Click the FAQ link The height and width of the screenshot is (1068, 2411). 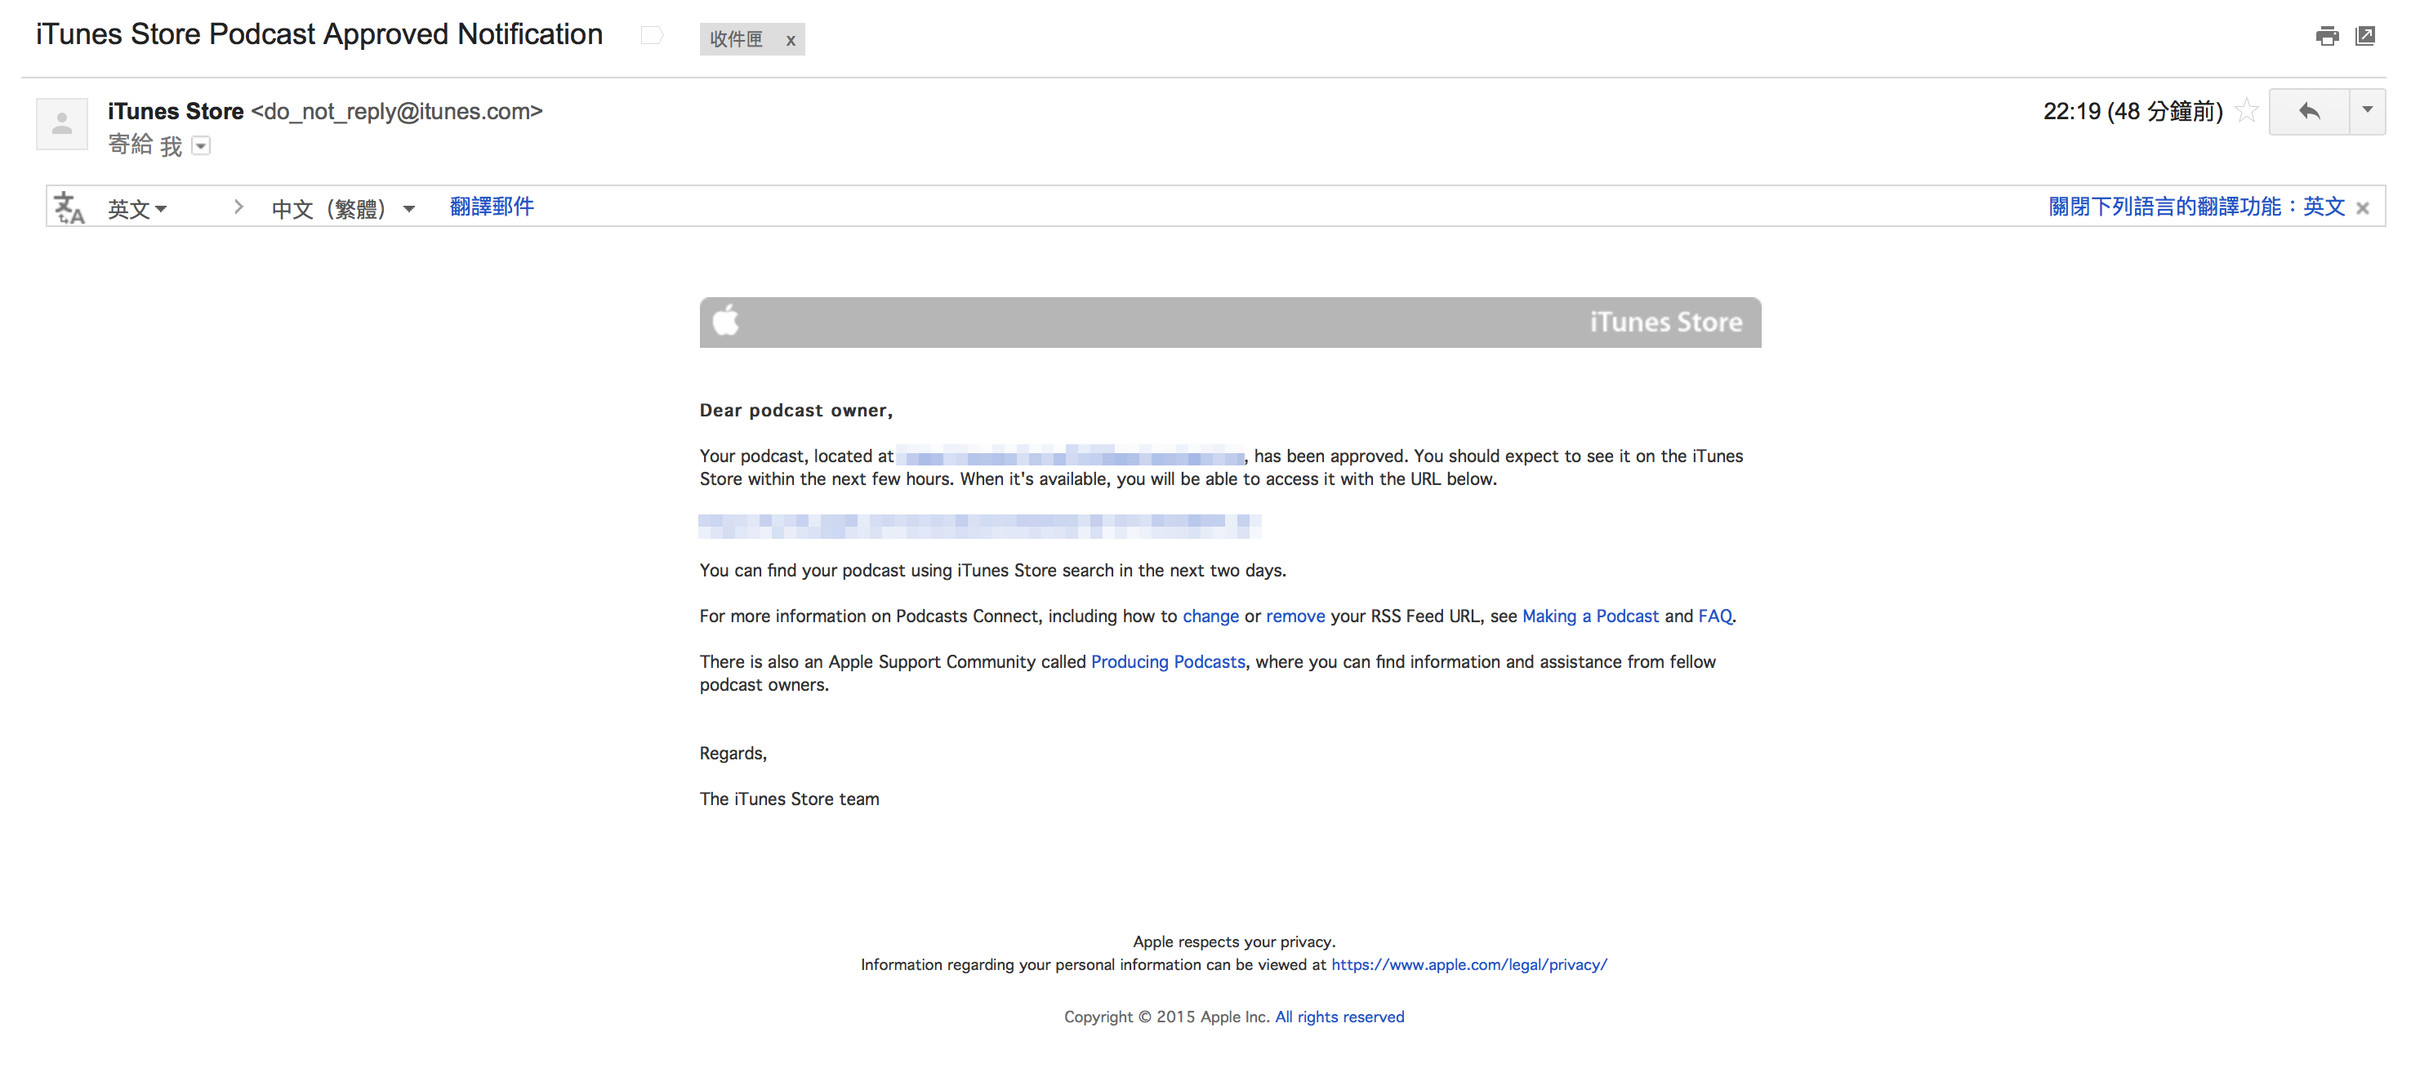1714,616
